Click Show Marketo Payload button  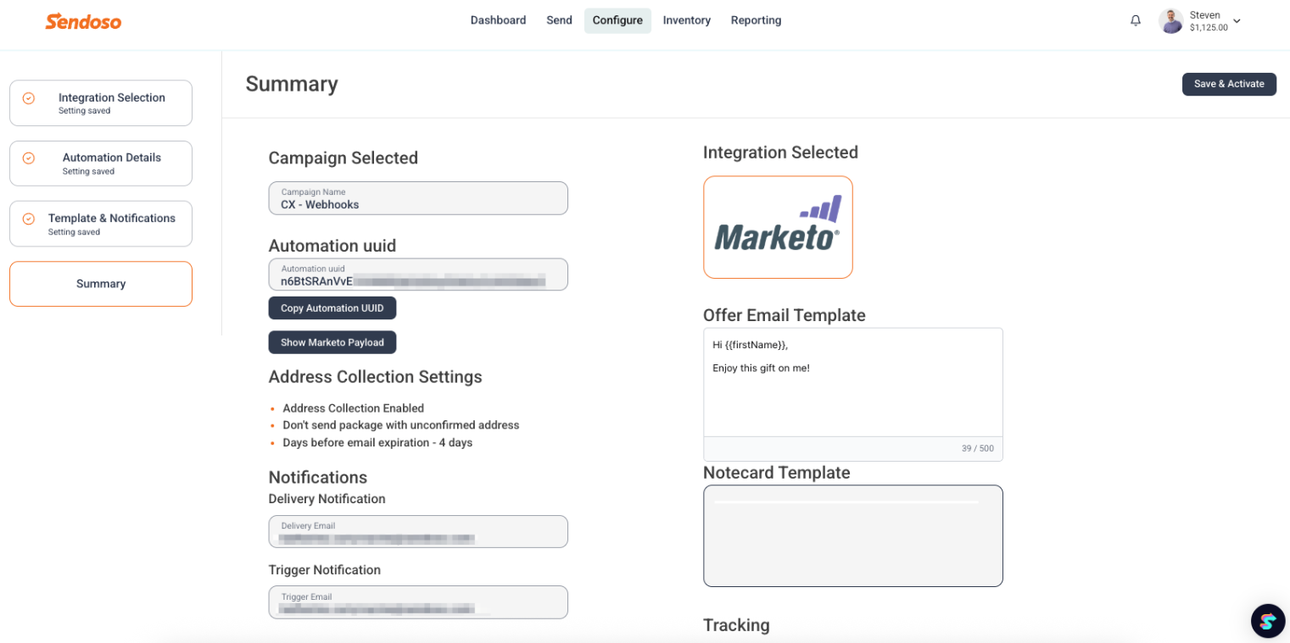click(332, 342)
